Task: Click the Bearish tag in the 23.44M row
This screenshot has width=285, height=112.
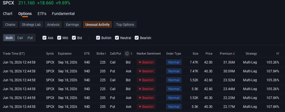Action: point(146,89)
